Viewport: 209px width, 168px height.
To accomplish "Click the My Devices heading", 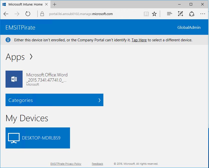I will point(27,118).
